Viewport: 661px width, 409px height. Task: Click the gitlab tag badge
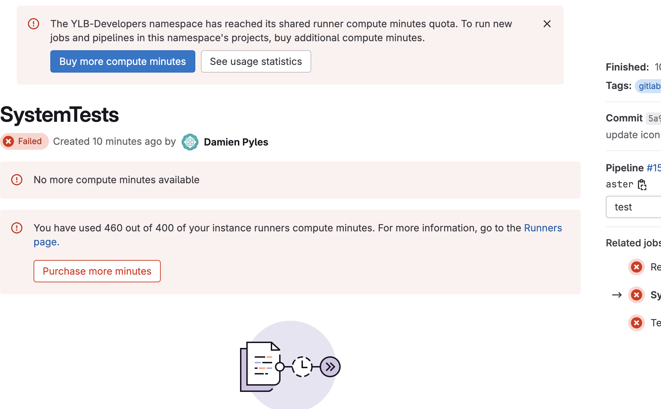pos(649,86)
